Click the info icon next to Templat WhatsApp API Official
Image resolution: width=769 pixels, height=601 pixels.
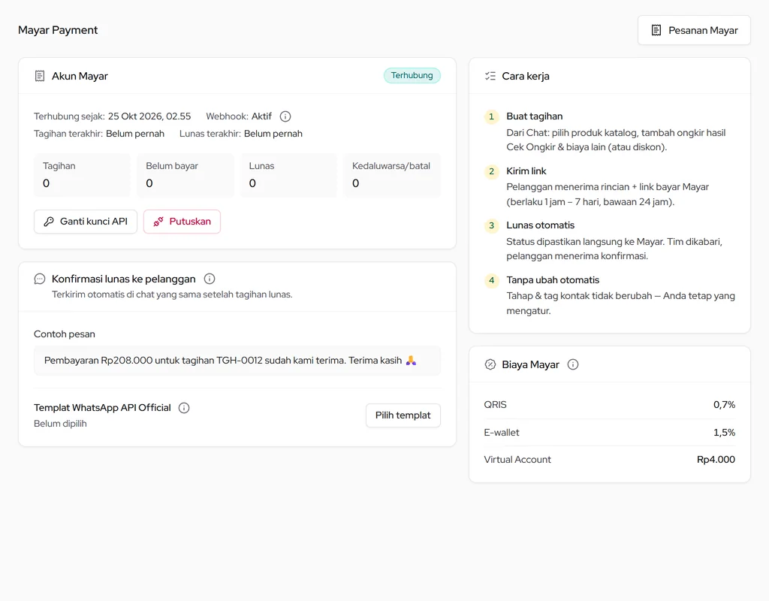(x=184, y=408)
